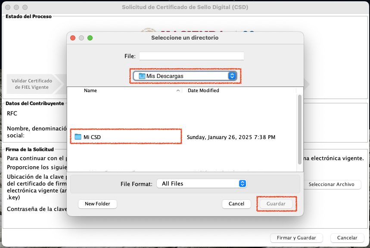This screenshot has height=248, width=370.
Task: Click the New Folder button
Action: [97, 204]
